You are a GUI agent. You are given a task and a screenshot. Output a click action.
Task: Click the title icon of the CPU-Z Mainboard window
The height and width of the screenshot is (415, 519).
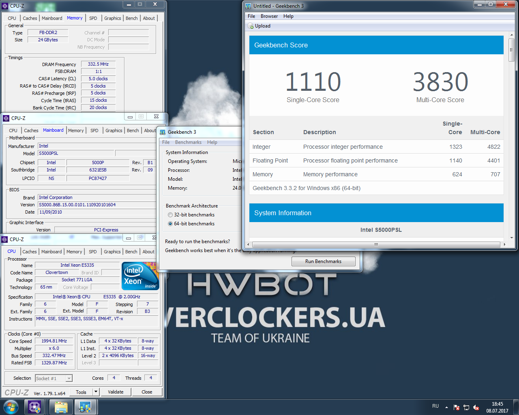coord(6,118)
